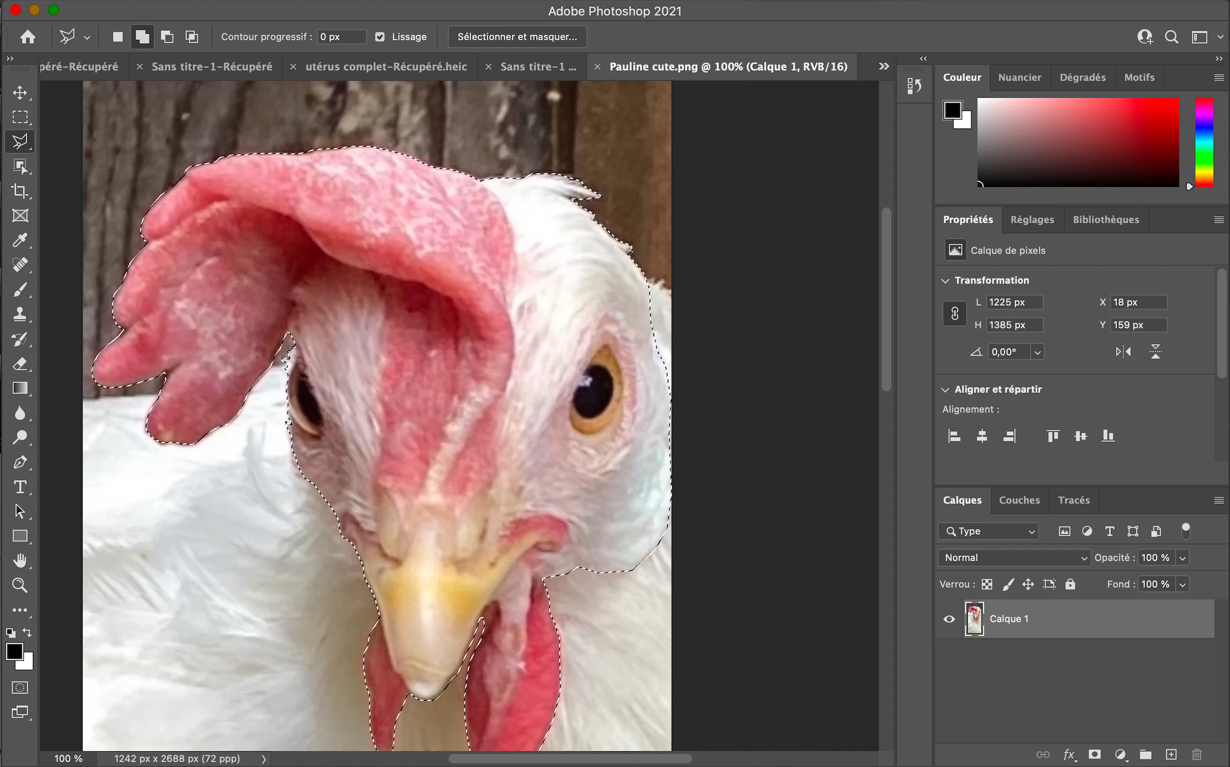Select the Clone Stamp tool
This screenshot has height=767, width=1230.
[x=20, y=314]
